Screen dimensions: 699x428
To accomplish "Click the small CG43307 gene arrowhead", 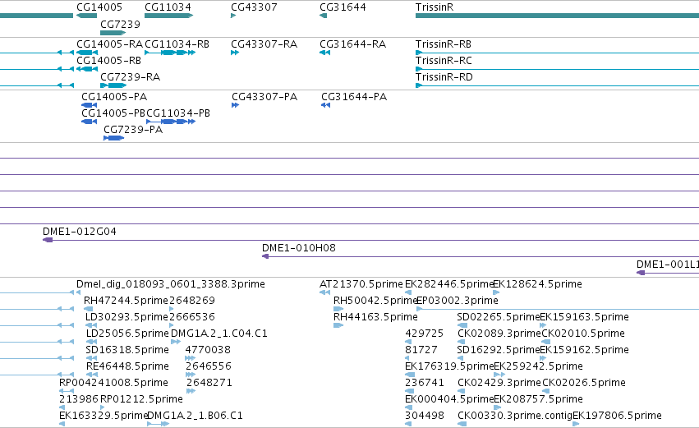I will pyautogui.click(x=233, y=16).
